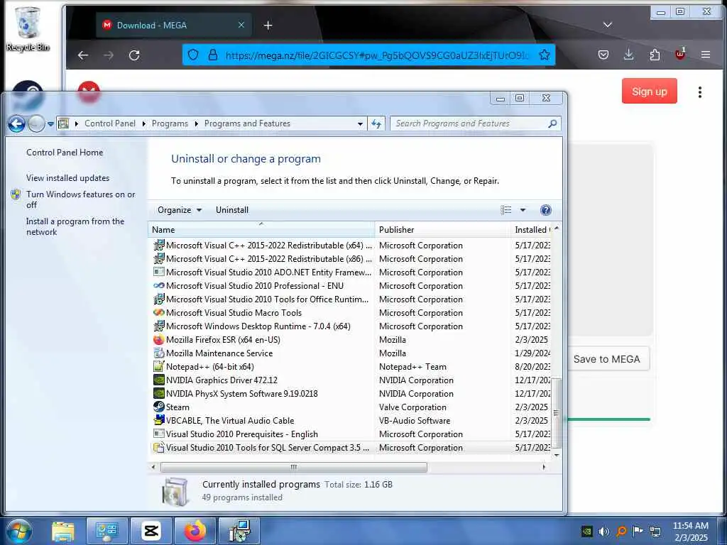Open the Help question mark icon
The width and height of the screenshot is (727, 545).
546,210
